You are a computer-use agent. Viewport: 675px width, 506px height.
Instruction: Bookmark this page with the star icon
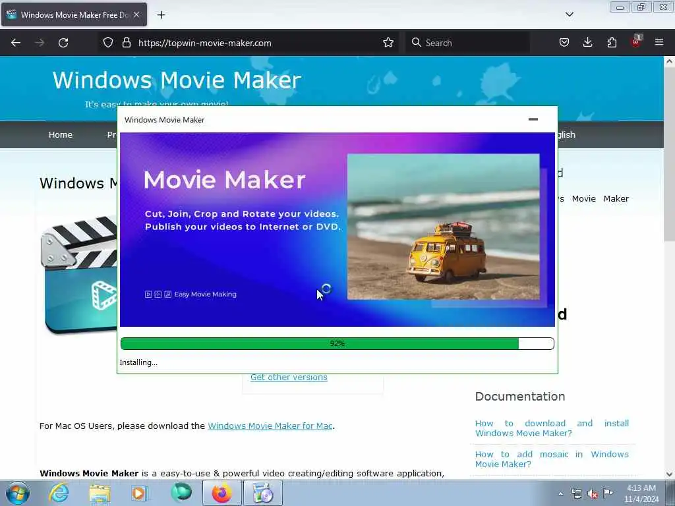coord(388,43)
